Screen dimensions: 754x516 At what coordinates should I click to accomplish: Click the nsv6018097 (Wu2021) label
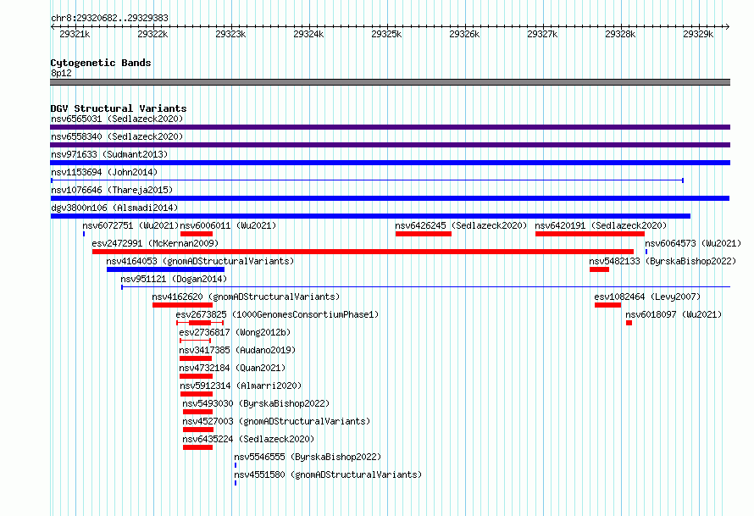674,314
